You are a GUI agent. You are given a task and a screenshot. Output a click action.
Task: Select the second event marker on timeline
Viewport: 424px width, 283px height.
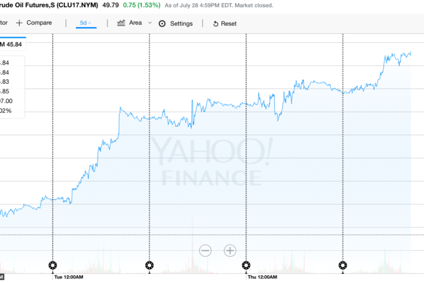point(149,265)
